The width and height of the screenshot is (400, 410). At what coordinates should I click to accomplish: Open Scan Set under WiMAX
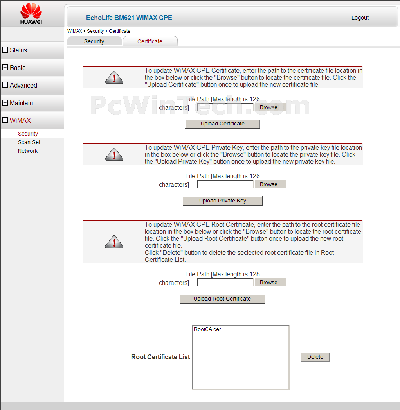[x=29, y=142]
